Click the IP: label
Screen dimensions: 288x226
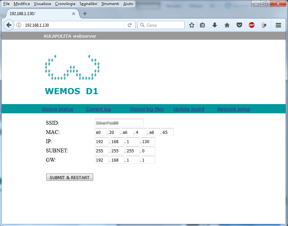pos(49,141)
